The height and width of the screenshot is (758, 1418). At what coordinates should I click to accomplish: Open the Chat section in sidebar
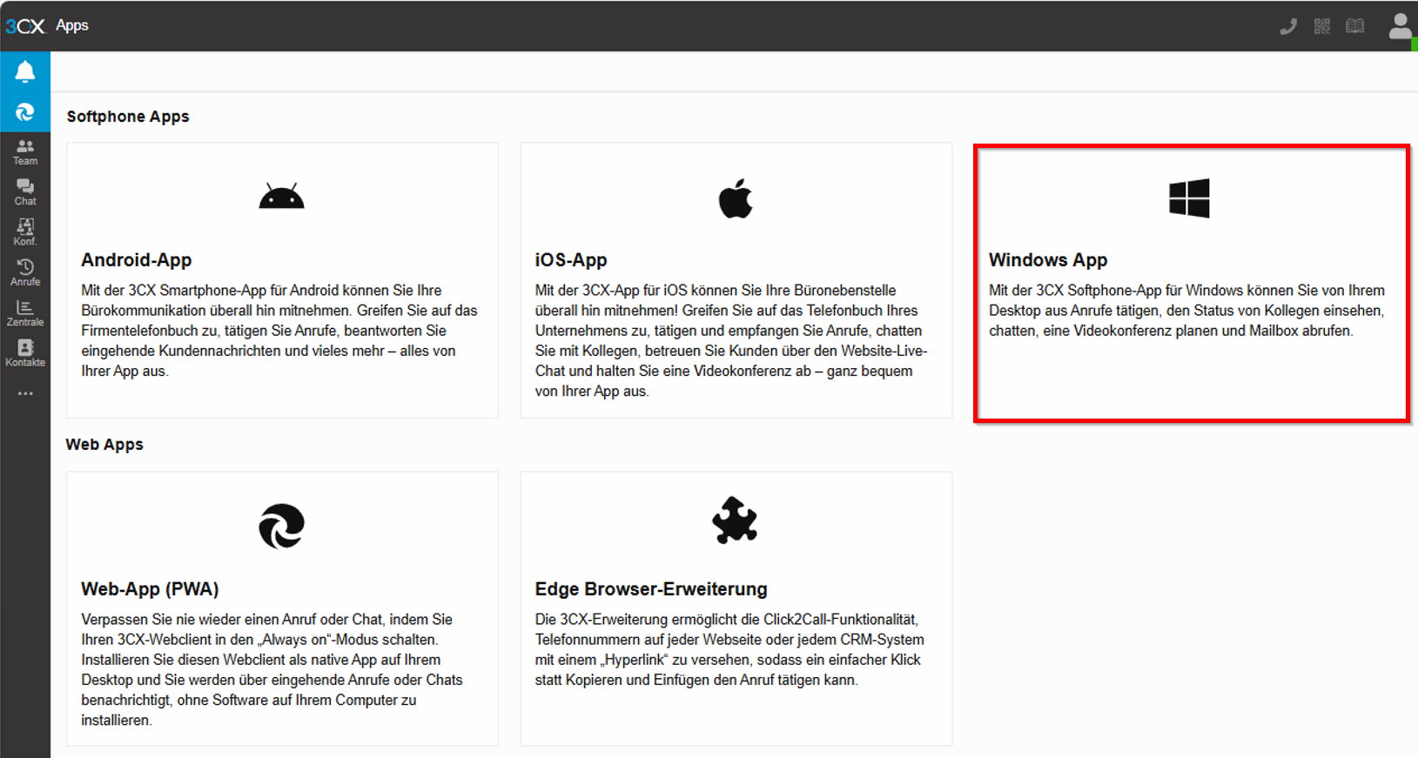(25, 192)
